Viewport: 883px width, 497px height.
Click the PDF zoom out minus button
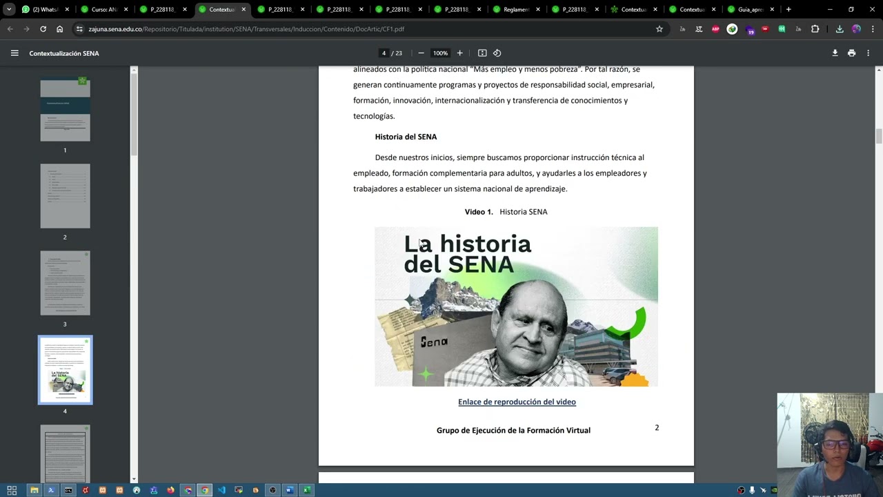pyautogui.click(x=421, y=53)
